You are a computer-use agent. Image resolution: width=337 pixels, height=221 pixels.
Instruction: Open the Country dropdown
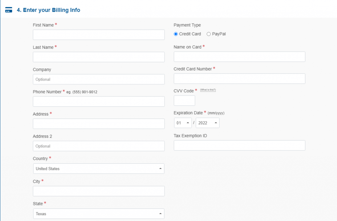point(99,169)
